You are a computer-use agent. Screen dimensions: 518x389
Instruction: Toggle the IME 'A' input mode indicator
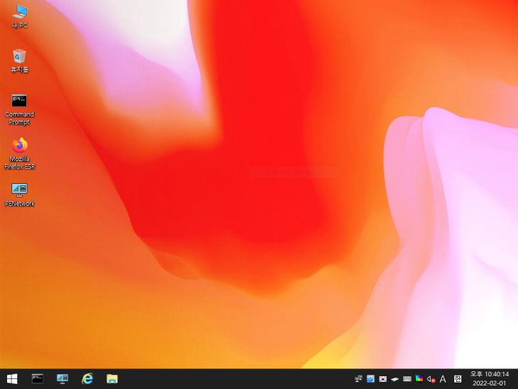coord(443,379)
